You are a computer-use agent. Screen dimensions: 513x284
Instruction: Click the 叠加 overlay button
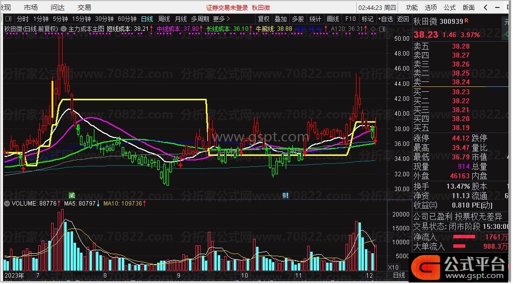(x=281, y=19)
